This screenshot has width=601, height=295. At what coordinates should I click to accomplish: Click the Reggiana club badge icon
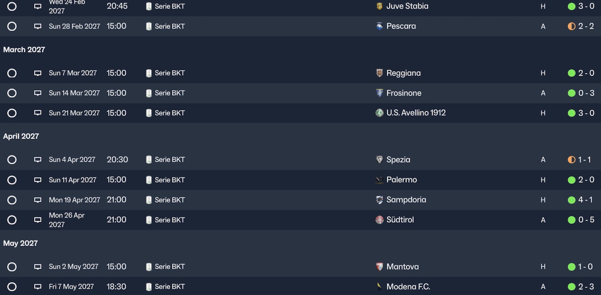point(379,73)
